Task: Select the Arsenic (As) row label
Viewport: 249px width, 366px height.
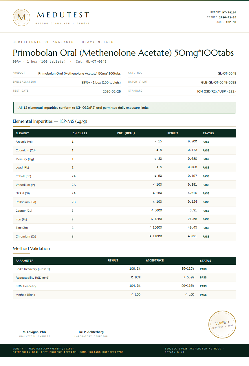Action: click(x=24, y=142)
